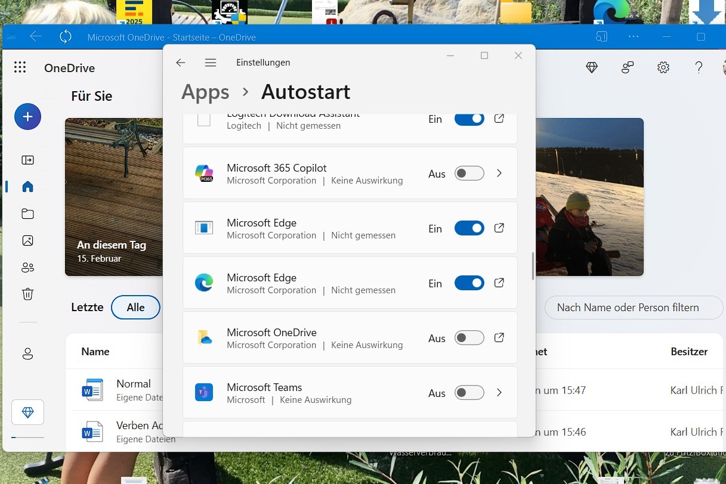Click the Word icon of Verben file
The height and width of the screenshot is (484, 726).
point(92,432)
